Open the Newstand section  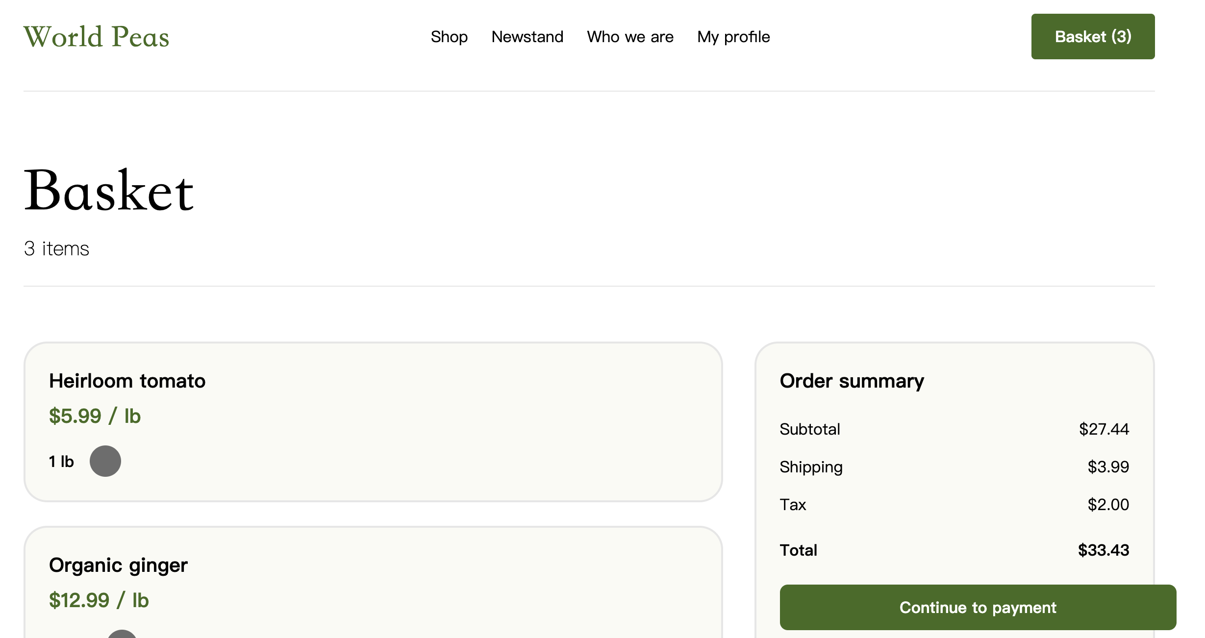(x=527, y=37)
